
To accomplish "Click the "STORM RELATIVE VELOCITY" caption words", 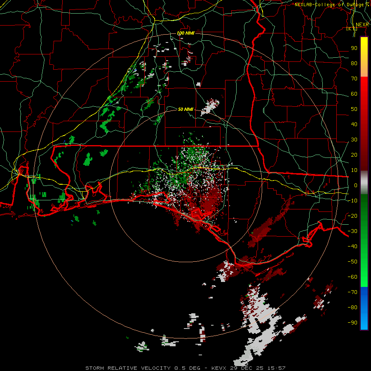I will pos(128,368).
